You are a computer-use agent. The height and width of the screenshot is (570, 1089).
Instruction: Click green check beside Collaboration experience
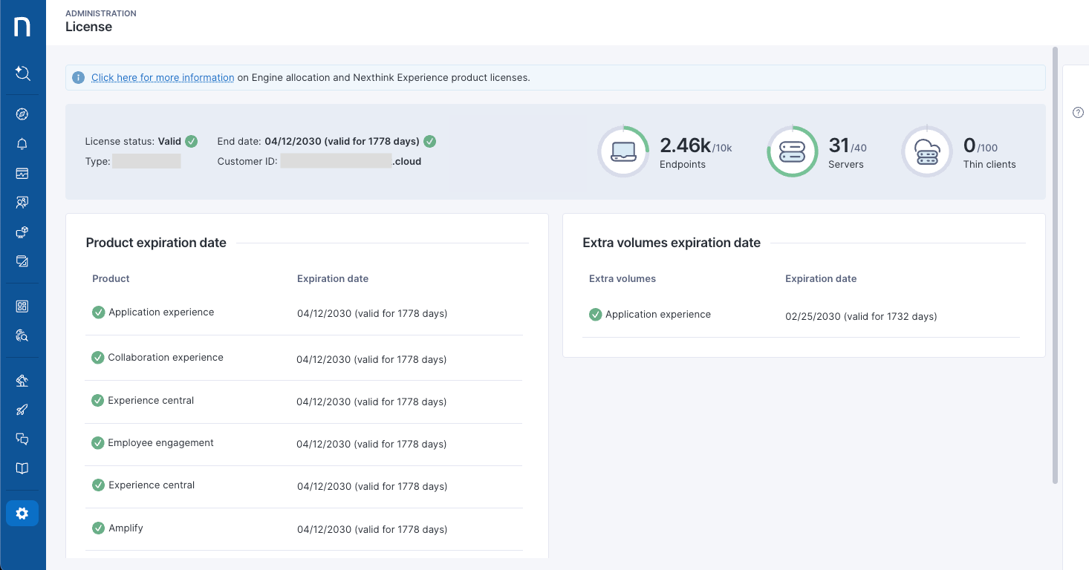97,358
